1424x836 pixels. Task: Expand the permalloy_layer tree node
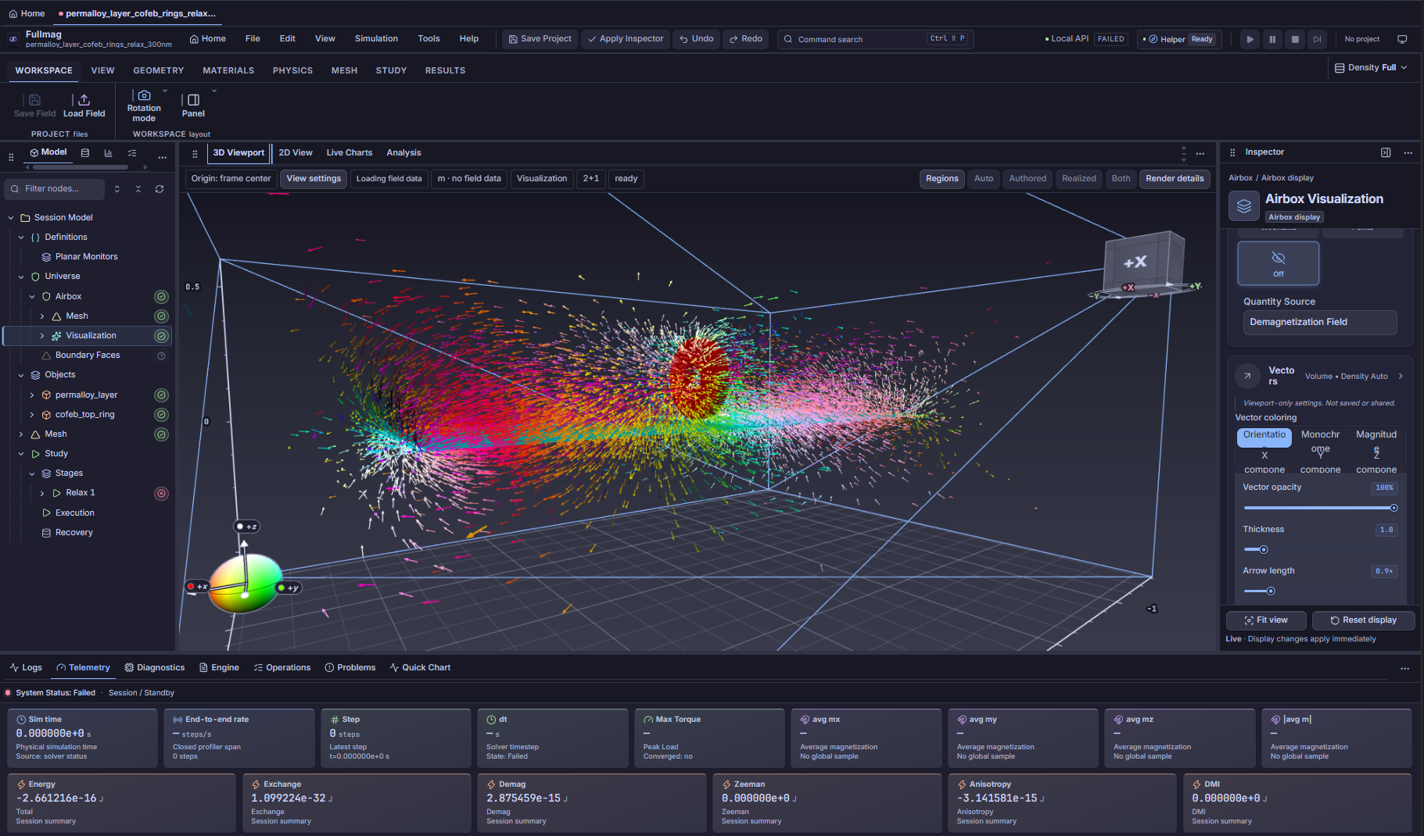tap(32, 395)
